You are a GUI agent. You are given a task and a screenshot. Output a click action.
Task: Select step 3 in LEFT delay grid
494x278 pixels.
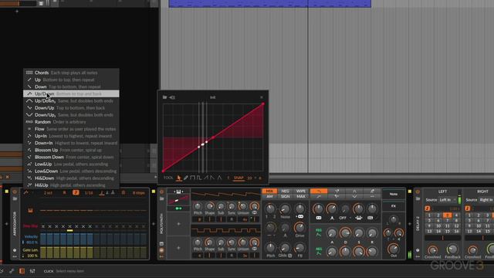click(447, 215)
